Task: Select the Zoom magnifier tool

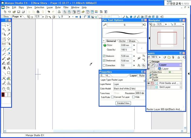Action: 8,89
